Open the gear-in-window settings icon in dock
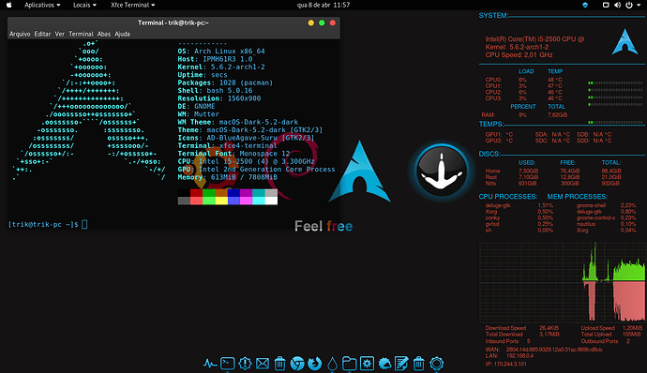This screenshot has width=647, height=373. (367, 364)
